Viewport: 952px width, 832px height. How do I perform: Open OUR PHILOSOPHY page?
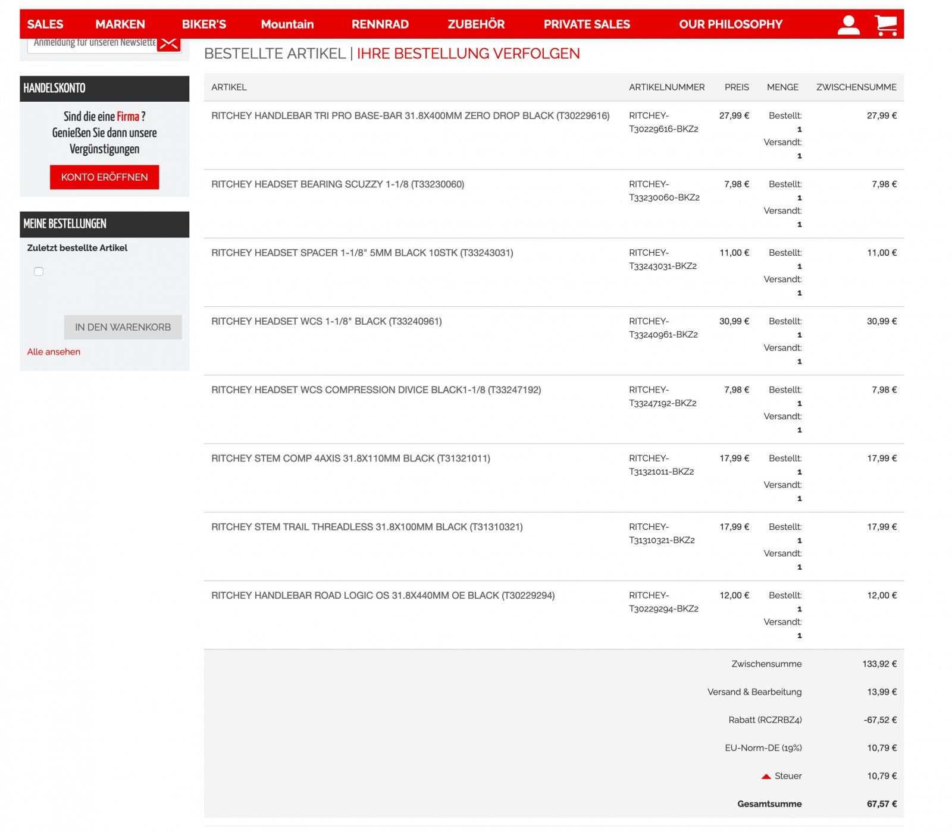coord(730,24)
